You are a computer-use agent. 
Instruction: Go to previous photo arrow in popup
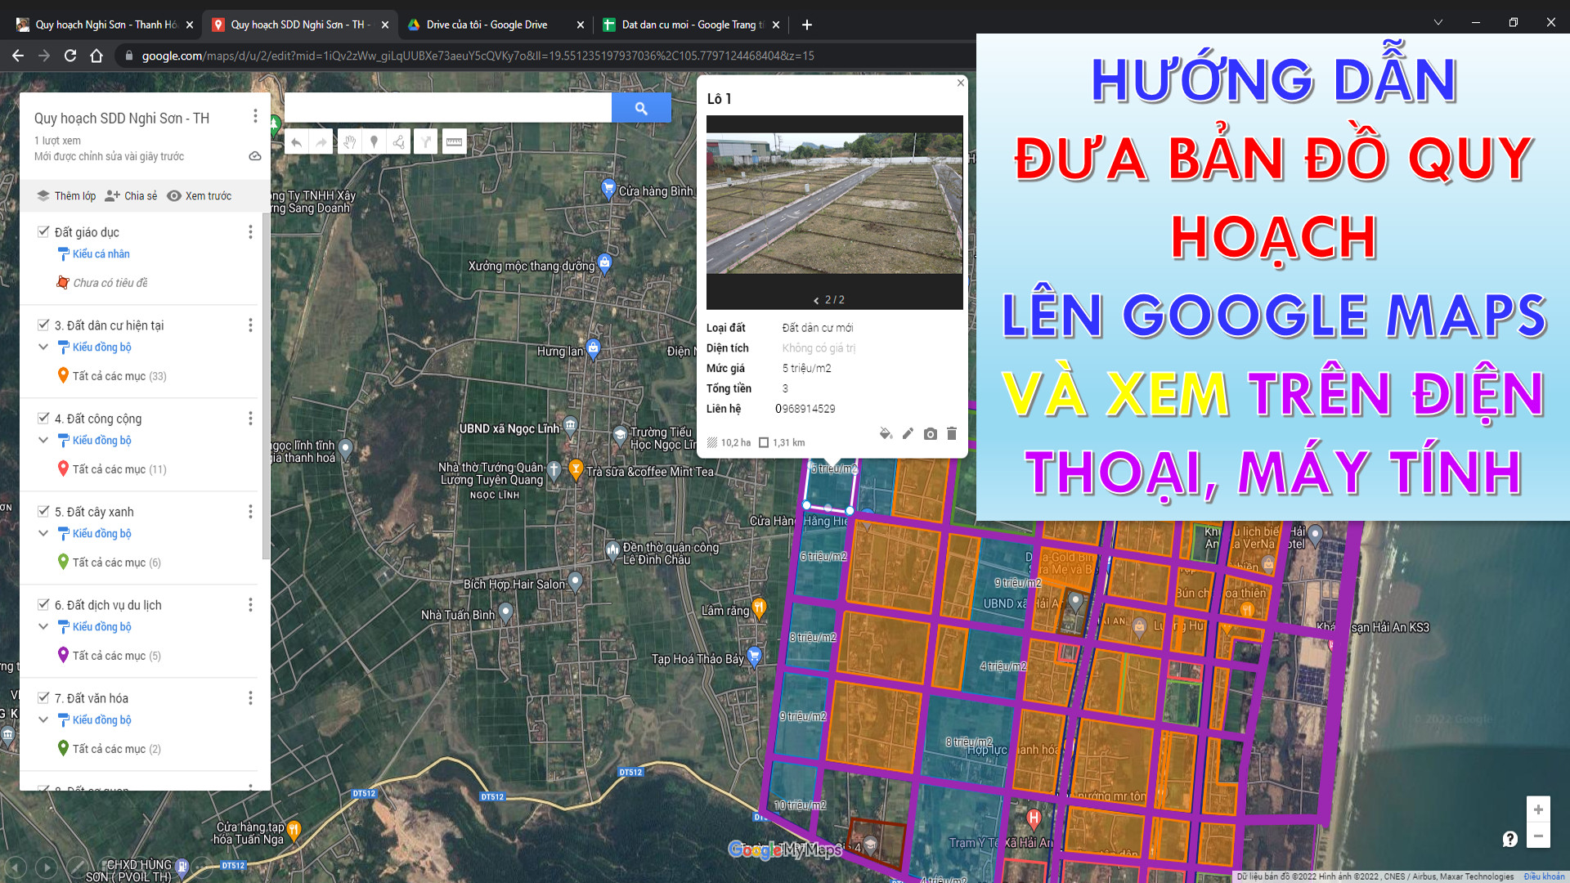pyautogui.click(x=816, y=300)
